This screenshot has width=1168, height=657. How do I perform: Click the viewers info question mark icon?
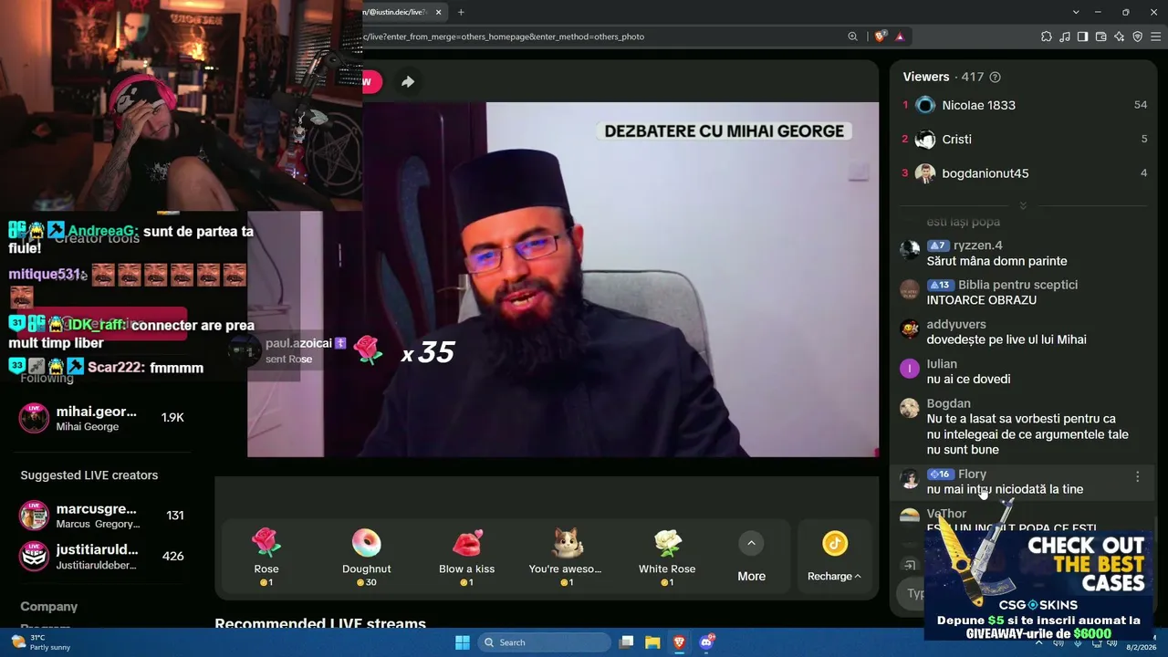995,78
